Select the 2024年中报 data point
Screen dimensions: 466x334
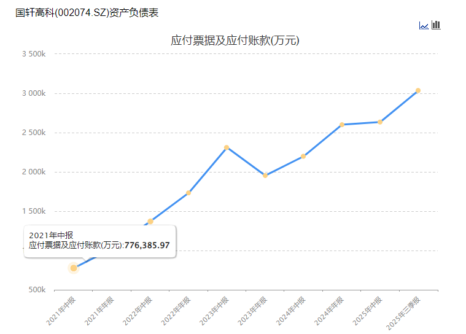point(303,156)
